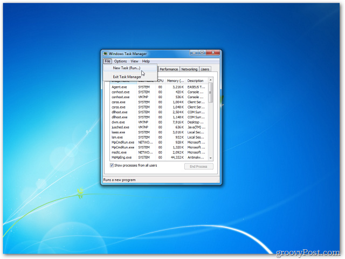Select the MsMpEng.exe process row

click(159, 158)
